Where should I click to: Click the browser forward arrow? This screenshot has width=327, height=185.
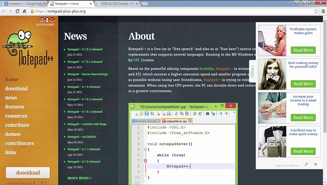tap(11, 11)
